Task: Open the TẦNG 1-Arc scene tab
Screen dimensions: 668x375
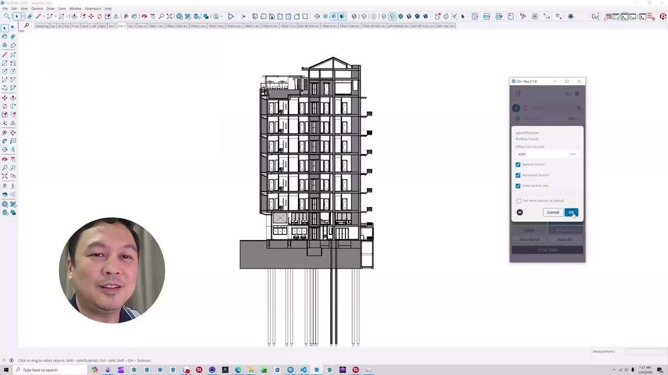Action: tap(156, 26)
